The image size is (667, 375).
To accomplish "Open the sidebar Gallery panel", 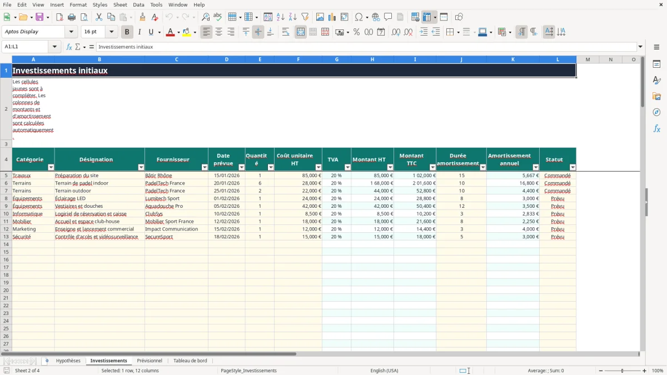I will point(656,96).
